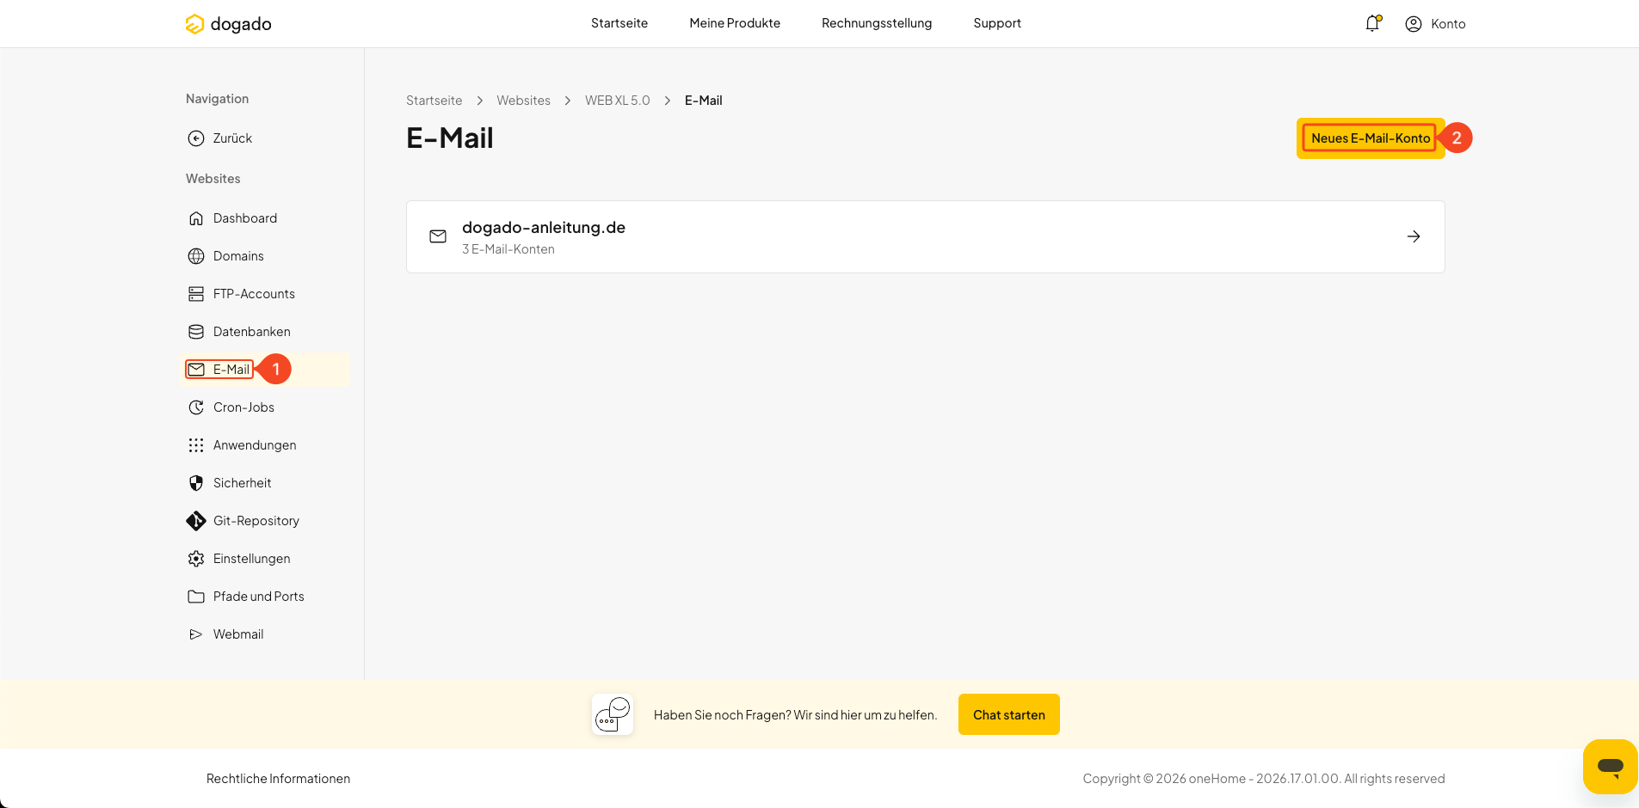Click the chat bubbles help icon
This screenshot has width=1639, height=808.
(613, 714)
